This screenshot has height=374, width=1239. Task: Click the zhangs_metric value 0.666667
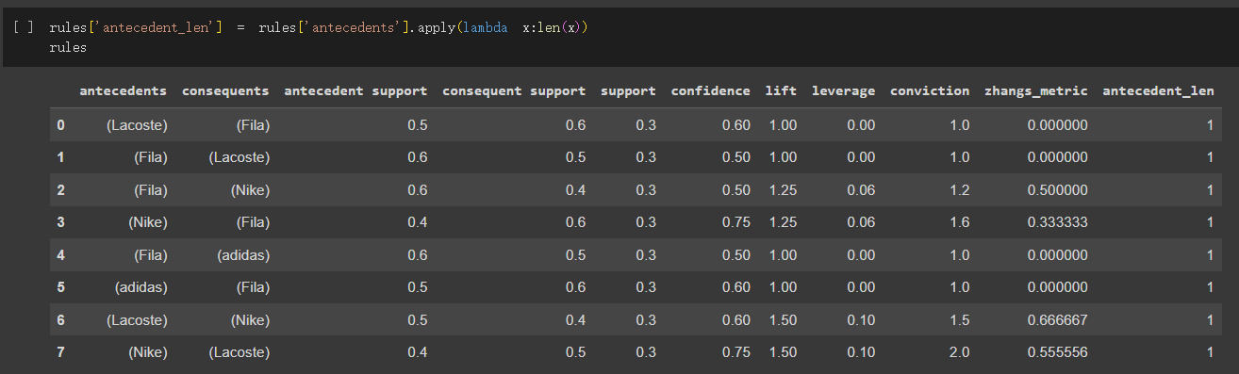(1058, 320)
